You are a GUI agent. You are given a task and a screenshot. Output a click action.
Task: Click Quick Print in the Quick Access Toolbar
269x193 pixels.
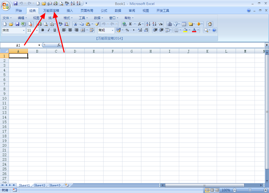pos(55,3)
